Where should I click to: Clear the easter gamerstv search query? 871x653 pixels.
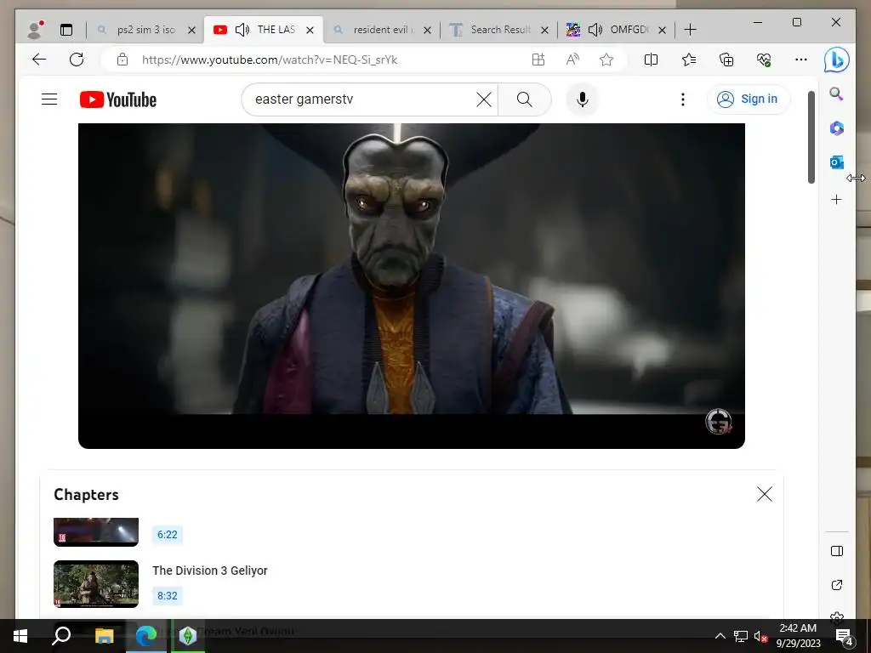coord(484,99)
